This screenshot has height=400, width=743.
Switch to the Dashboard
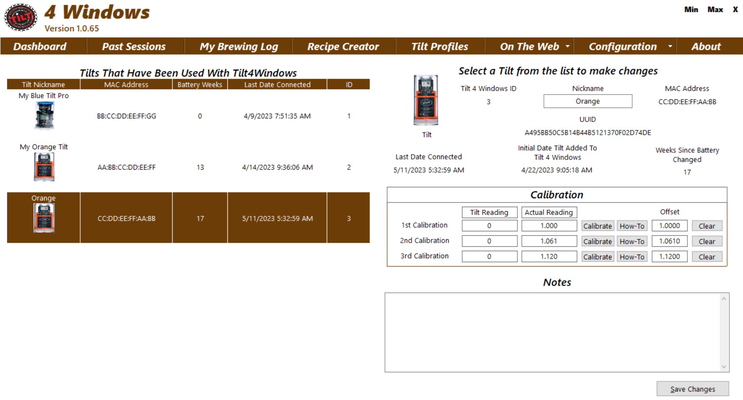(40, 46)
